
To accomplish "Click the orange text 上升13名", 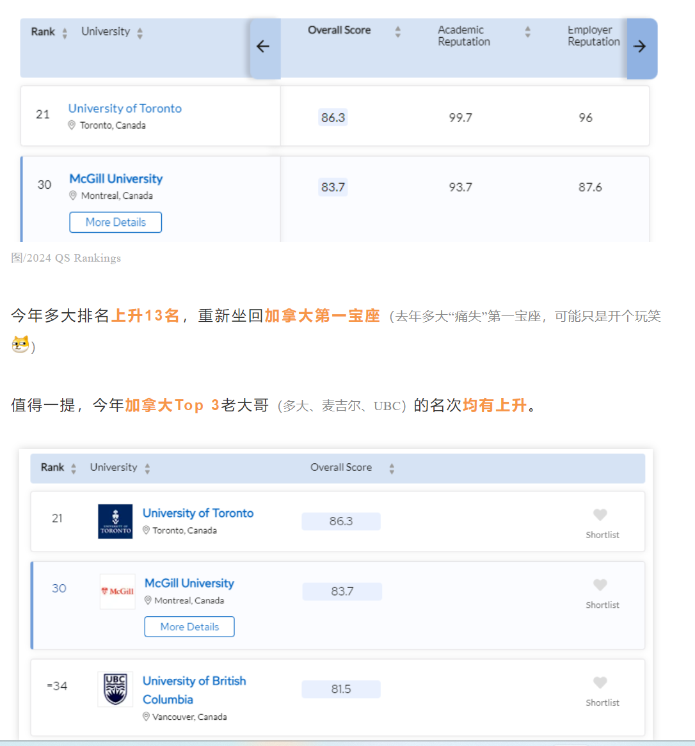I will [145, 315].
